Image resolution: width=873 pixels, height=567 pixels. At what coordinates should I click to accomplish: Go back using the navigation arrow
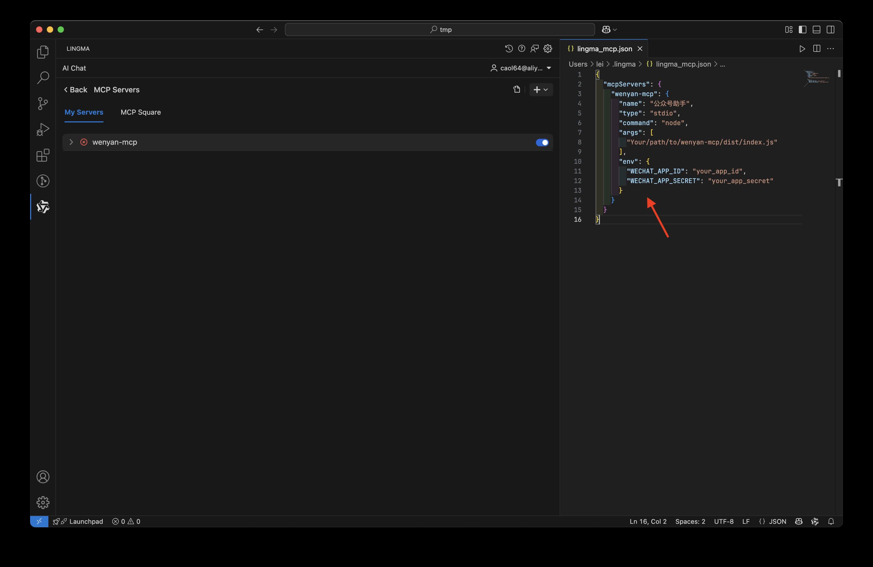pyautogui.click(x=260, y=30)
